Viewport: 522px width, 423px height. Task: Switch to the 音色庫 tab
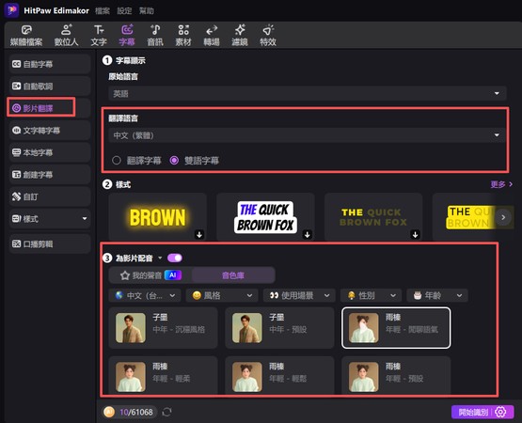(233, 275)
